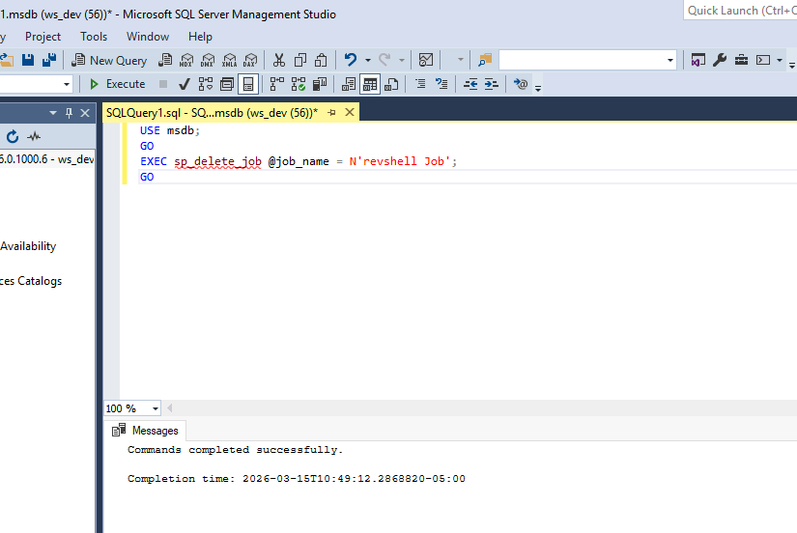Open an Analysis Services DMX query
Screen dimensions: 797x533
pos(208,60)
